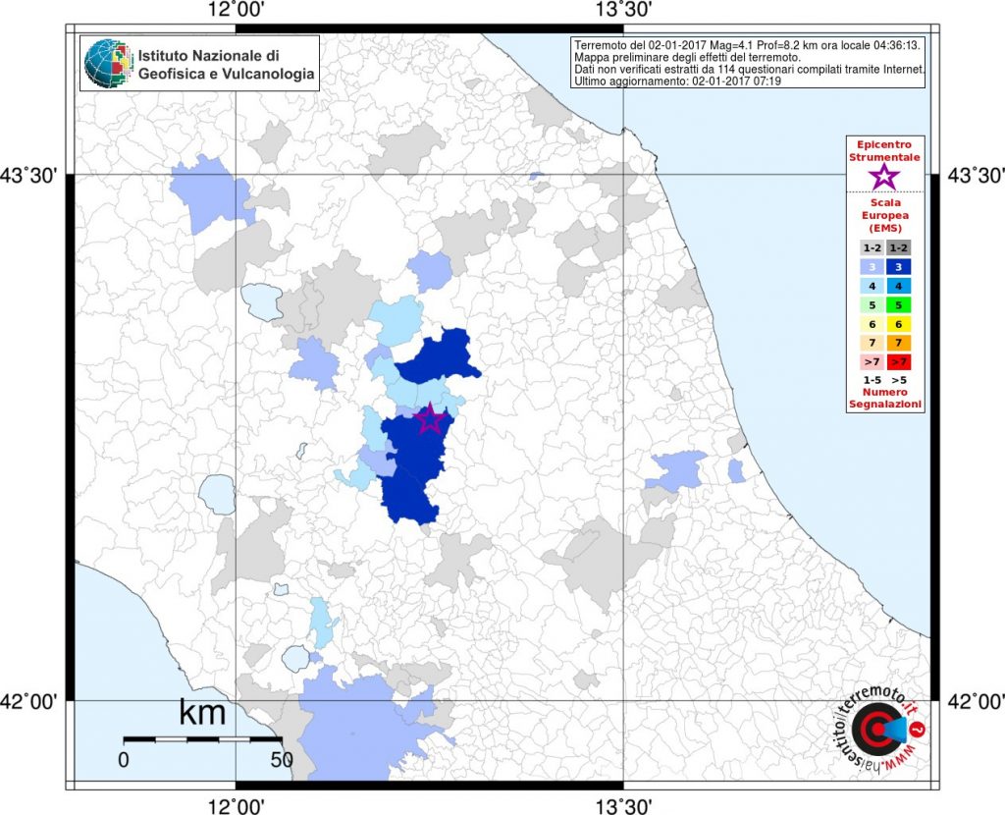Click the top 12°00' longitude label

(236, 10)
